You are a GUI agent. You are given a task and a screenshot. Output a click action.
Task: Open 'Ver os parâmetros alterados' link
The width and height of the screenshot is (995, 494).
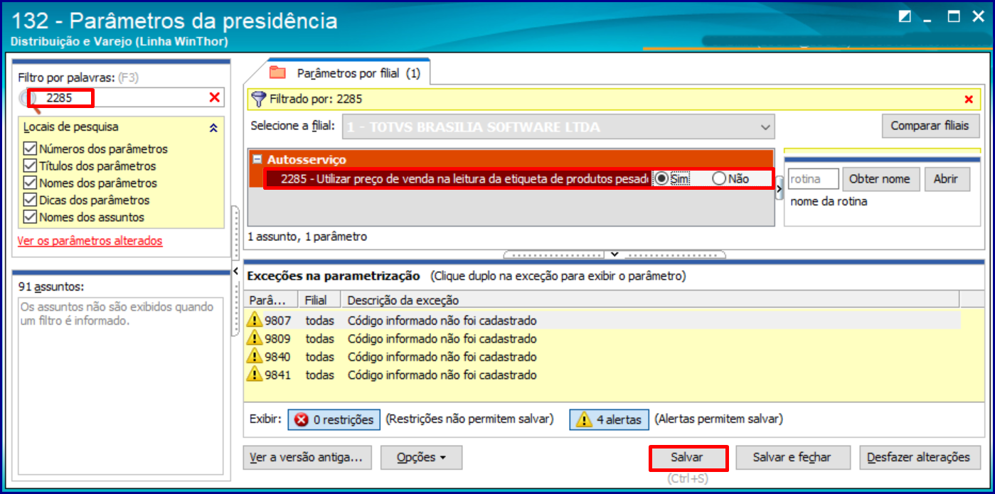tap(90, 241)
